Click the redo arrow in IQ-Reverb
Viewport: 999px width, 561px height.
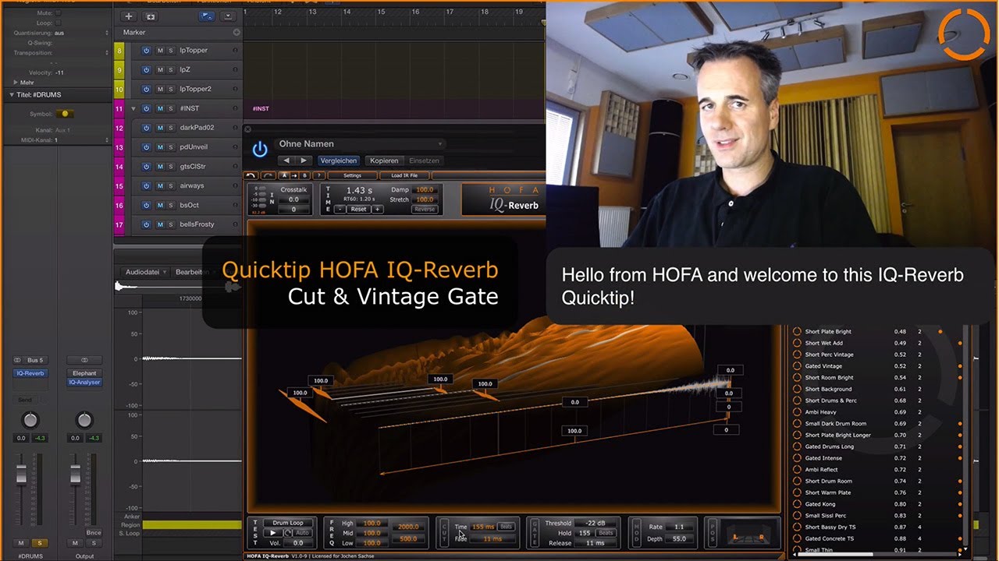coord(268,175)
